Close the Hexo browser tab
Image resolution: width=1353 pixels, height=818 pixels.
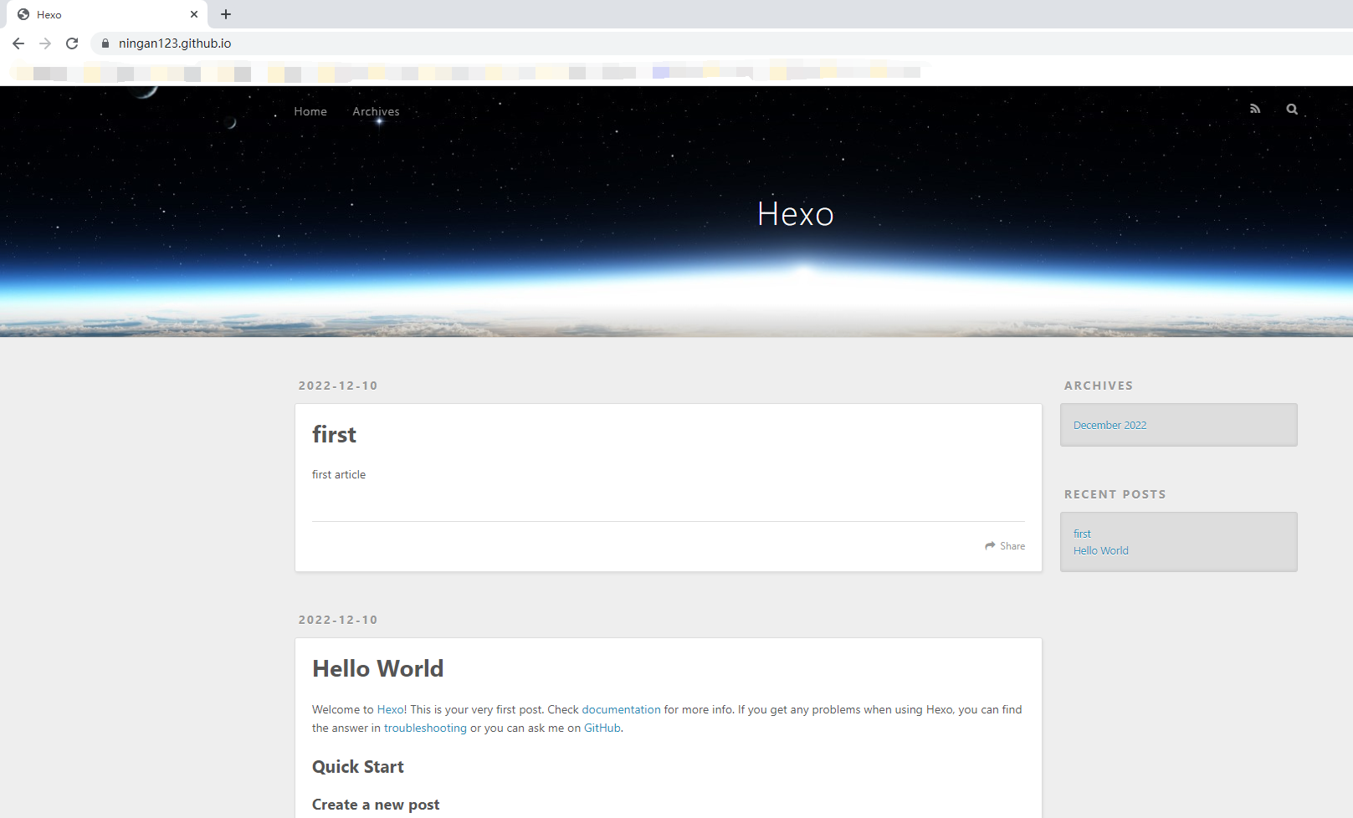[x=194, y=14]
